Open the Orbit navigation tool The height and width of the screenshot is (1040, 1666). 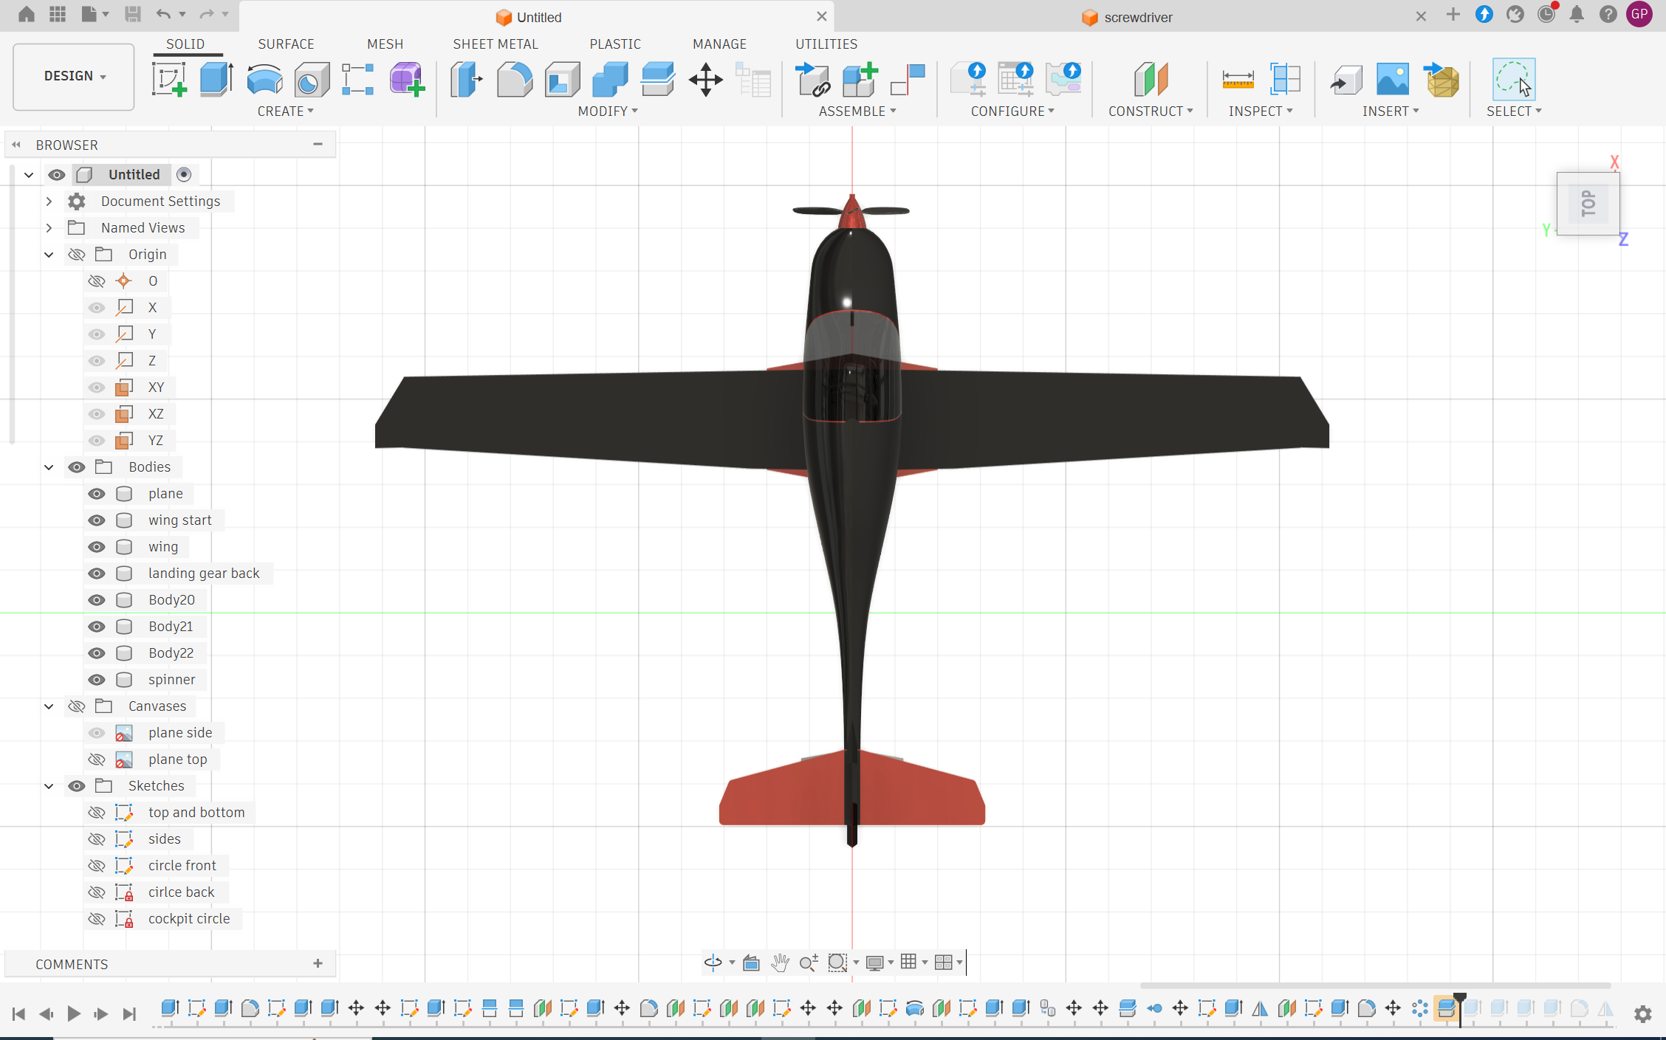click(x=713, y=962)
